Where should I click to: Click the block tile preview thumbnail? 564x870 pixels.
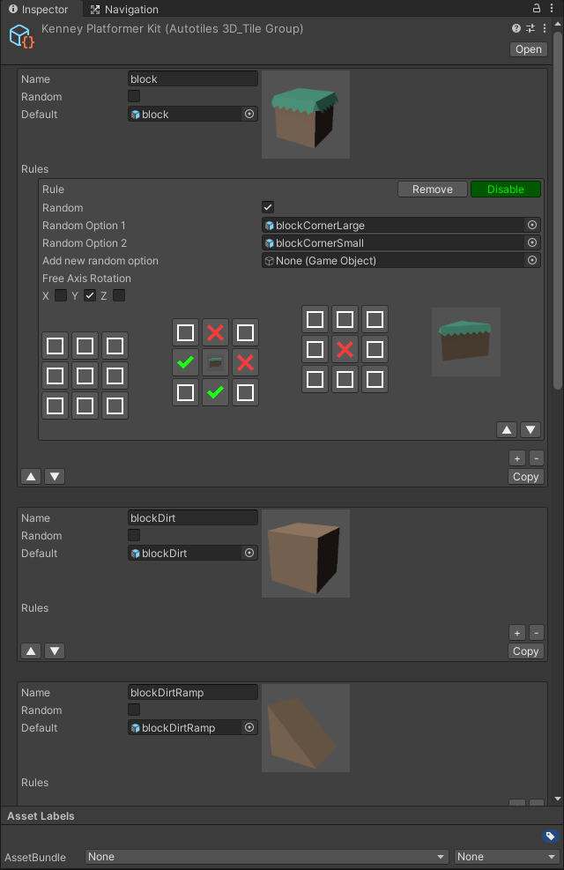point(306,115)
